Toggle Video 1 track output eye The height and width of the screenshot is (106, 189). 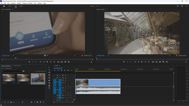click(65, 80)
